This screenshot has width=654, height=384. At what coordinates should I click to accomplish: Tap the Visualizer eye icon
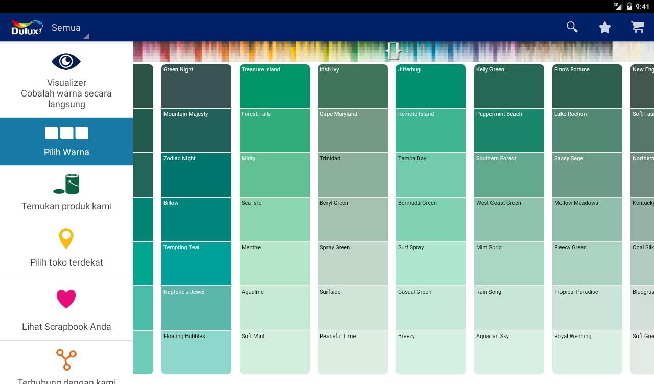[x=66, y=62]
